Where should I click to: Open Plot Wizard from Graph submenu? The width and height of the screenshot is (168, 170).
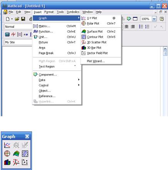[x=101, y=61]
